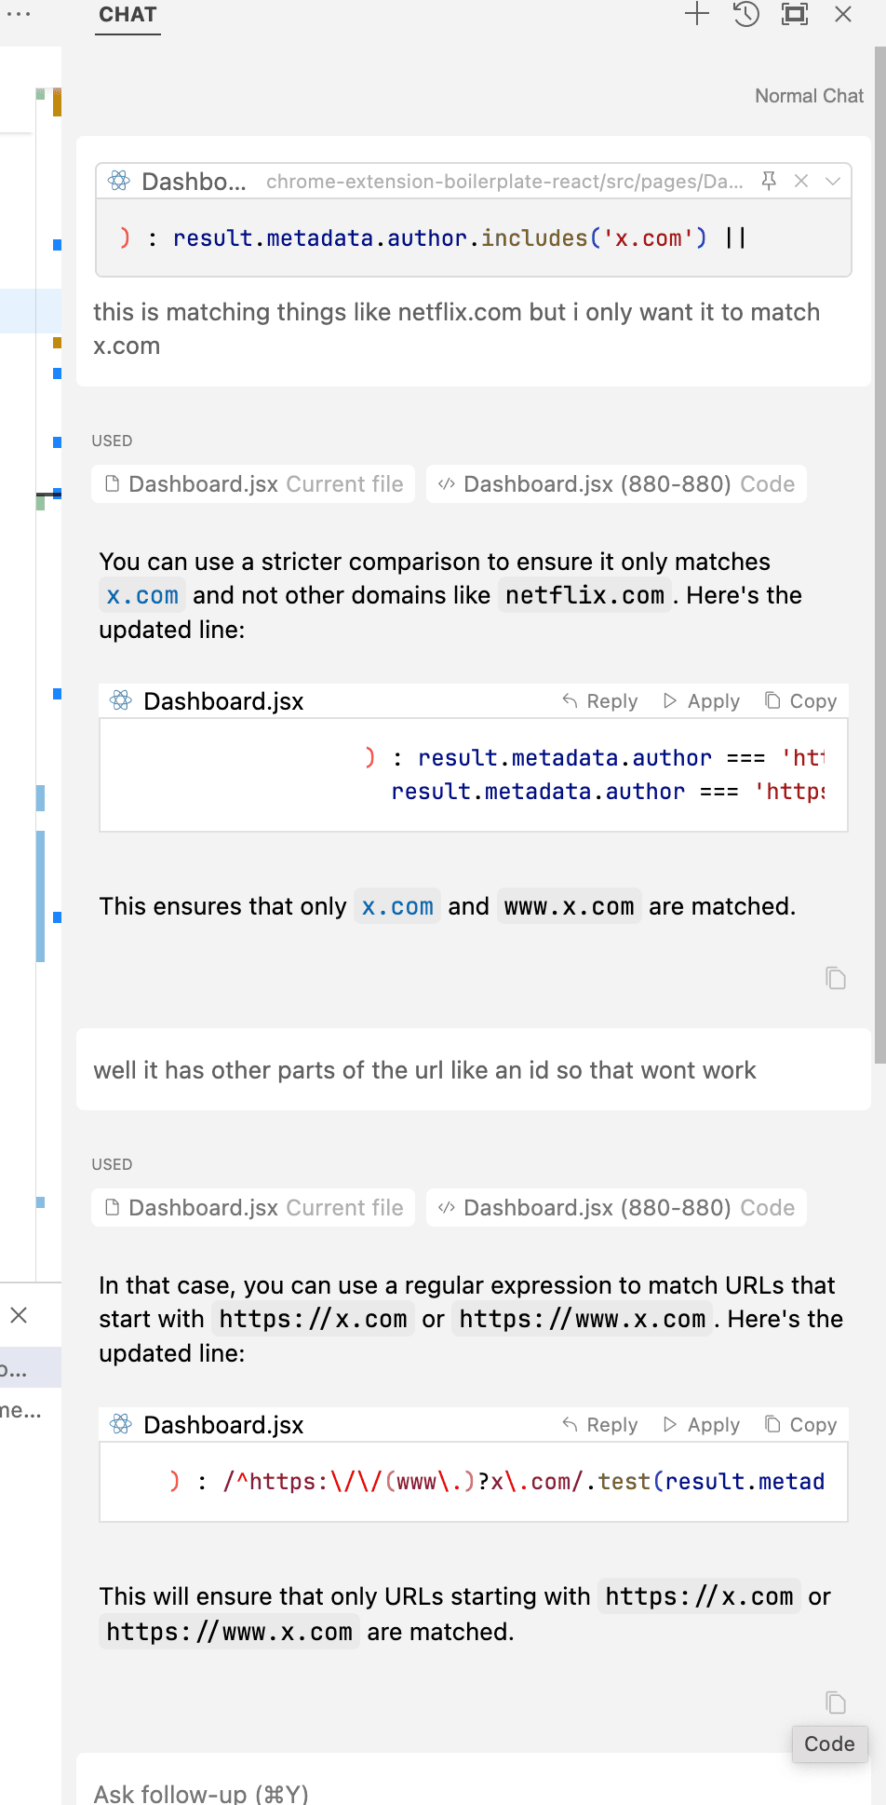Viewport: 886px width, 1805px height.
Task: Click Reply on the first code block
Action: tap(600, 701)
